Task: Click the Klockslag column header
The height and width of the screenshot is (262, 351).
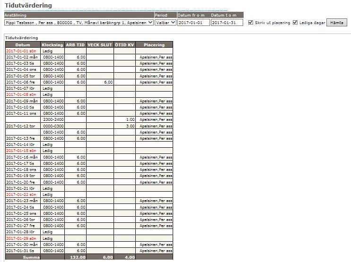Action: coord(53,45)
